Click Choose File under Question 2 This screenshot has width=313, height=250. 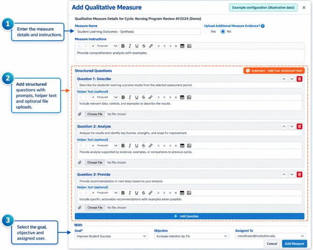95,162
